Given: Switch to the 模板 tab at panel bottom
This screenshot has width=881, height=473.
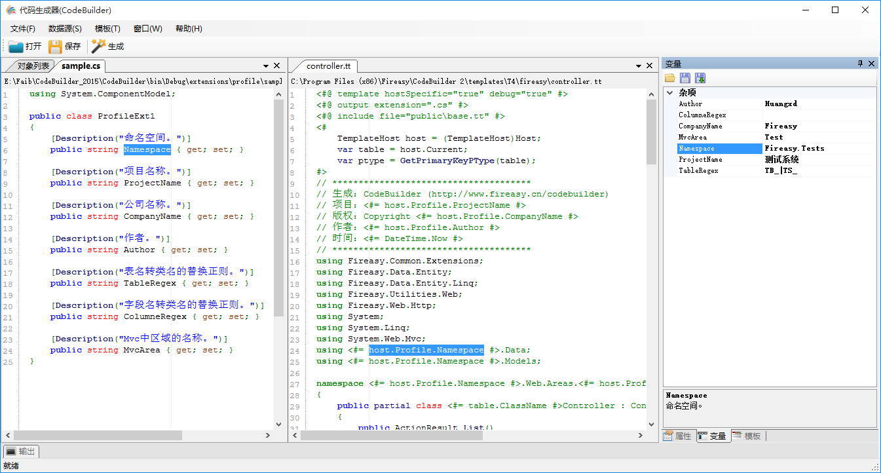Looking at the screenshot, I should pyautogui.click(x=747, y=436).
